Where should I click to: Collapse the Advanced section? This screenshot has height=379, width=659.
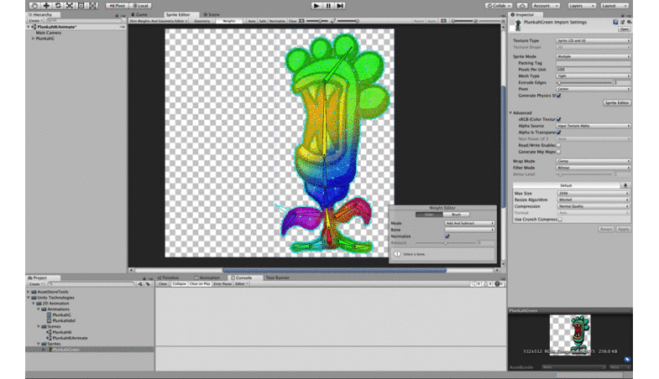pos(510,113)
